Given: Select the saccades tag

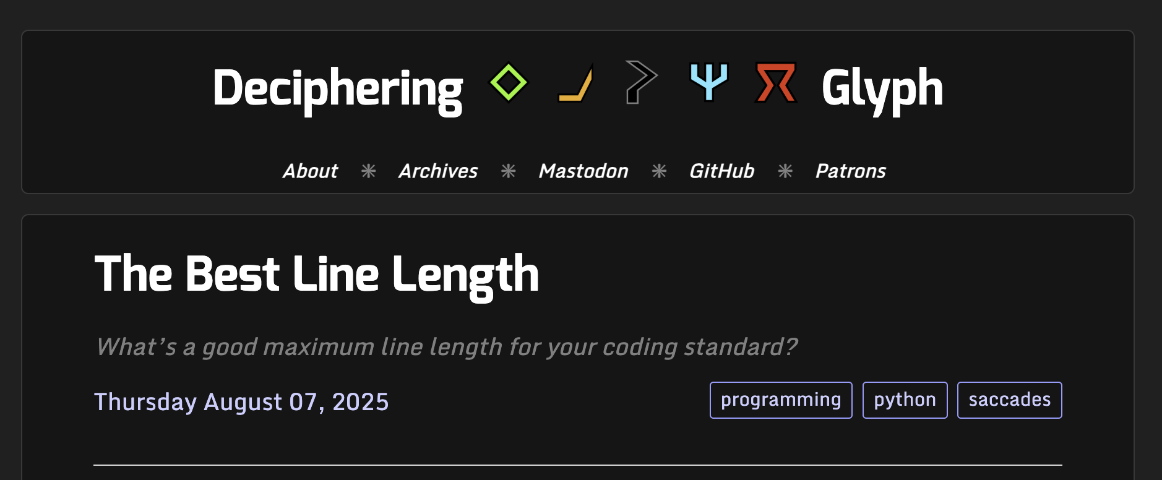Looking at the screenshot, I should pos(1010,400).
